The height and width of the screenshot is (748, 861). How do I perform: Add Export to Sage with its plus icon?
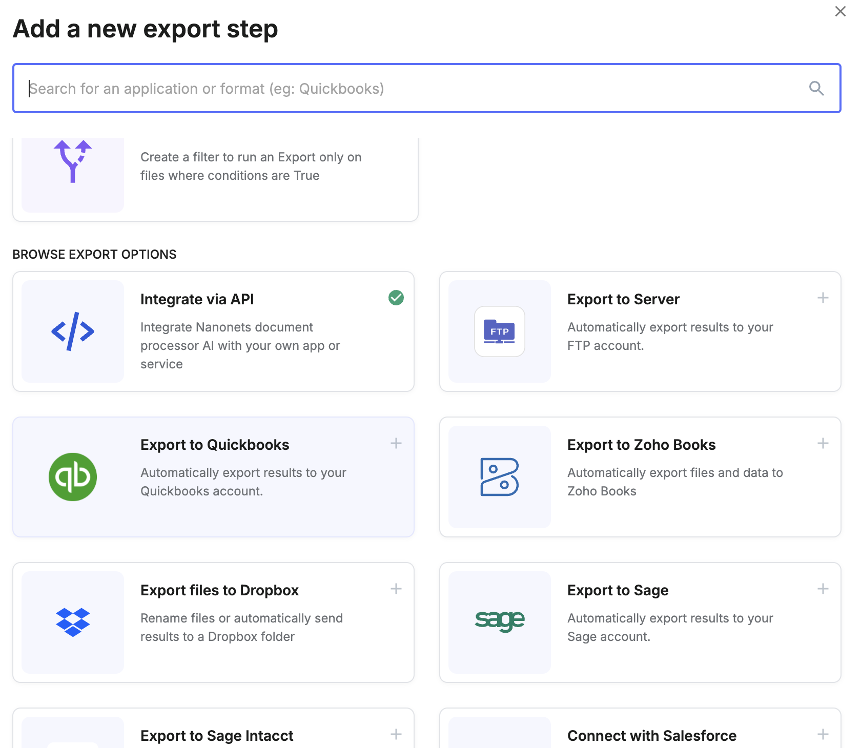tap(823, 589)
